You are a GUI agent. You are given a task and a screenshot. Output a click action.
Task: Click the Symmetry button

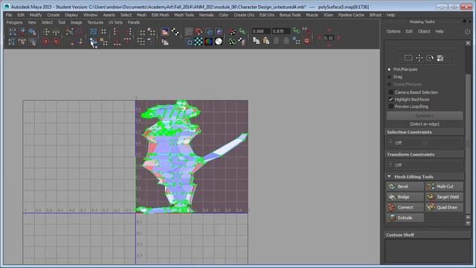point(425,116)
